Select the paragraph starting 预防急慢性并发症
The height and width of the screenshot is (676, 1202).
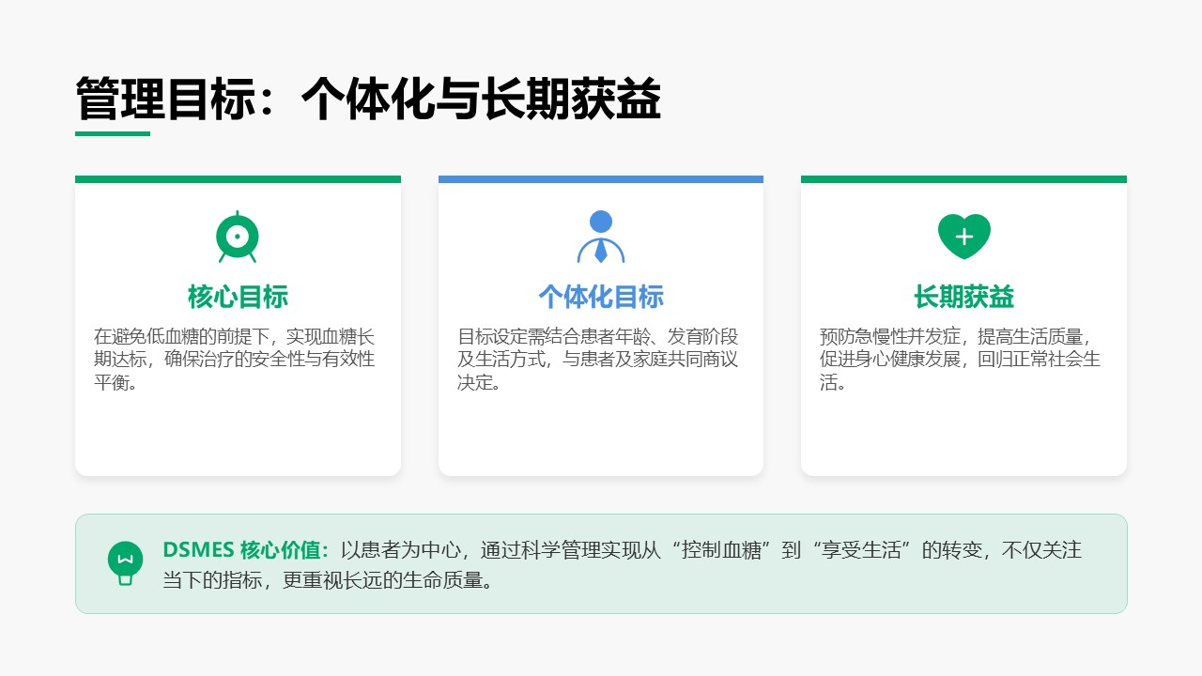(x=960, y=360)
